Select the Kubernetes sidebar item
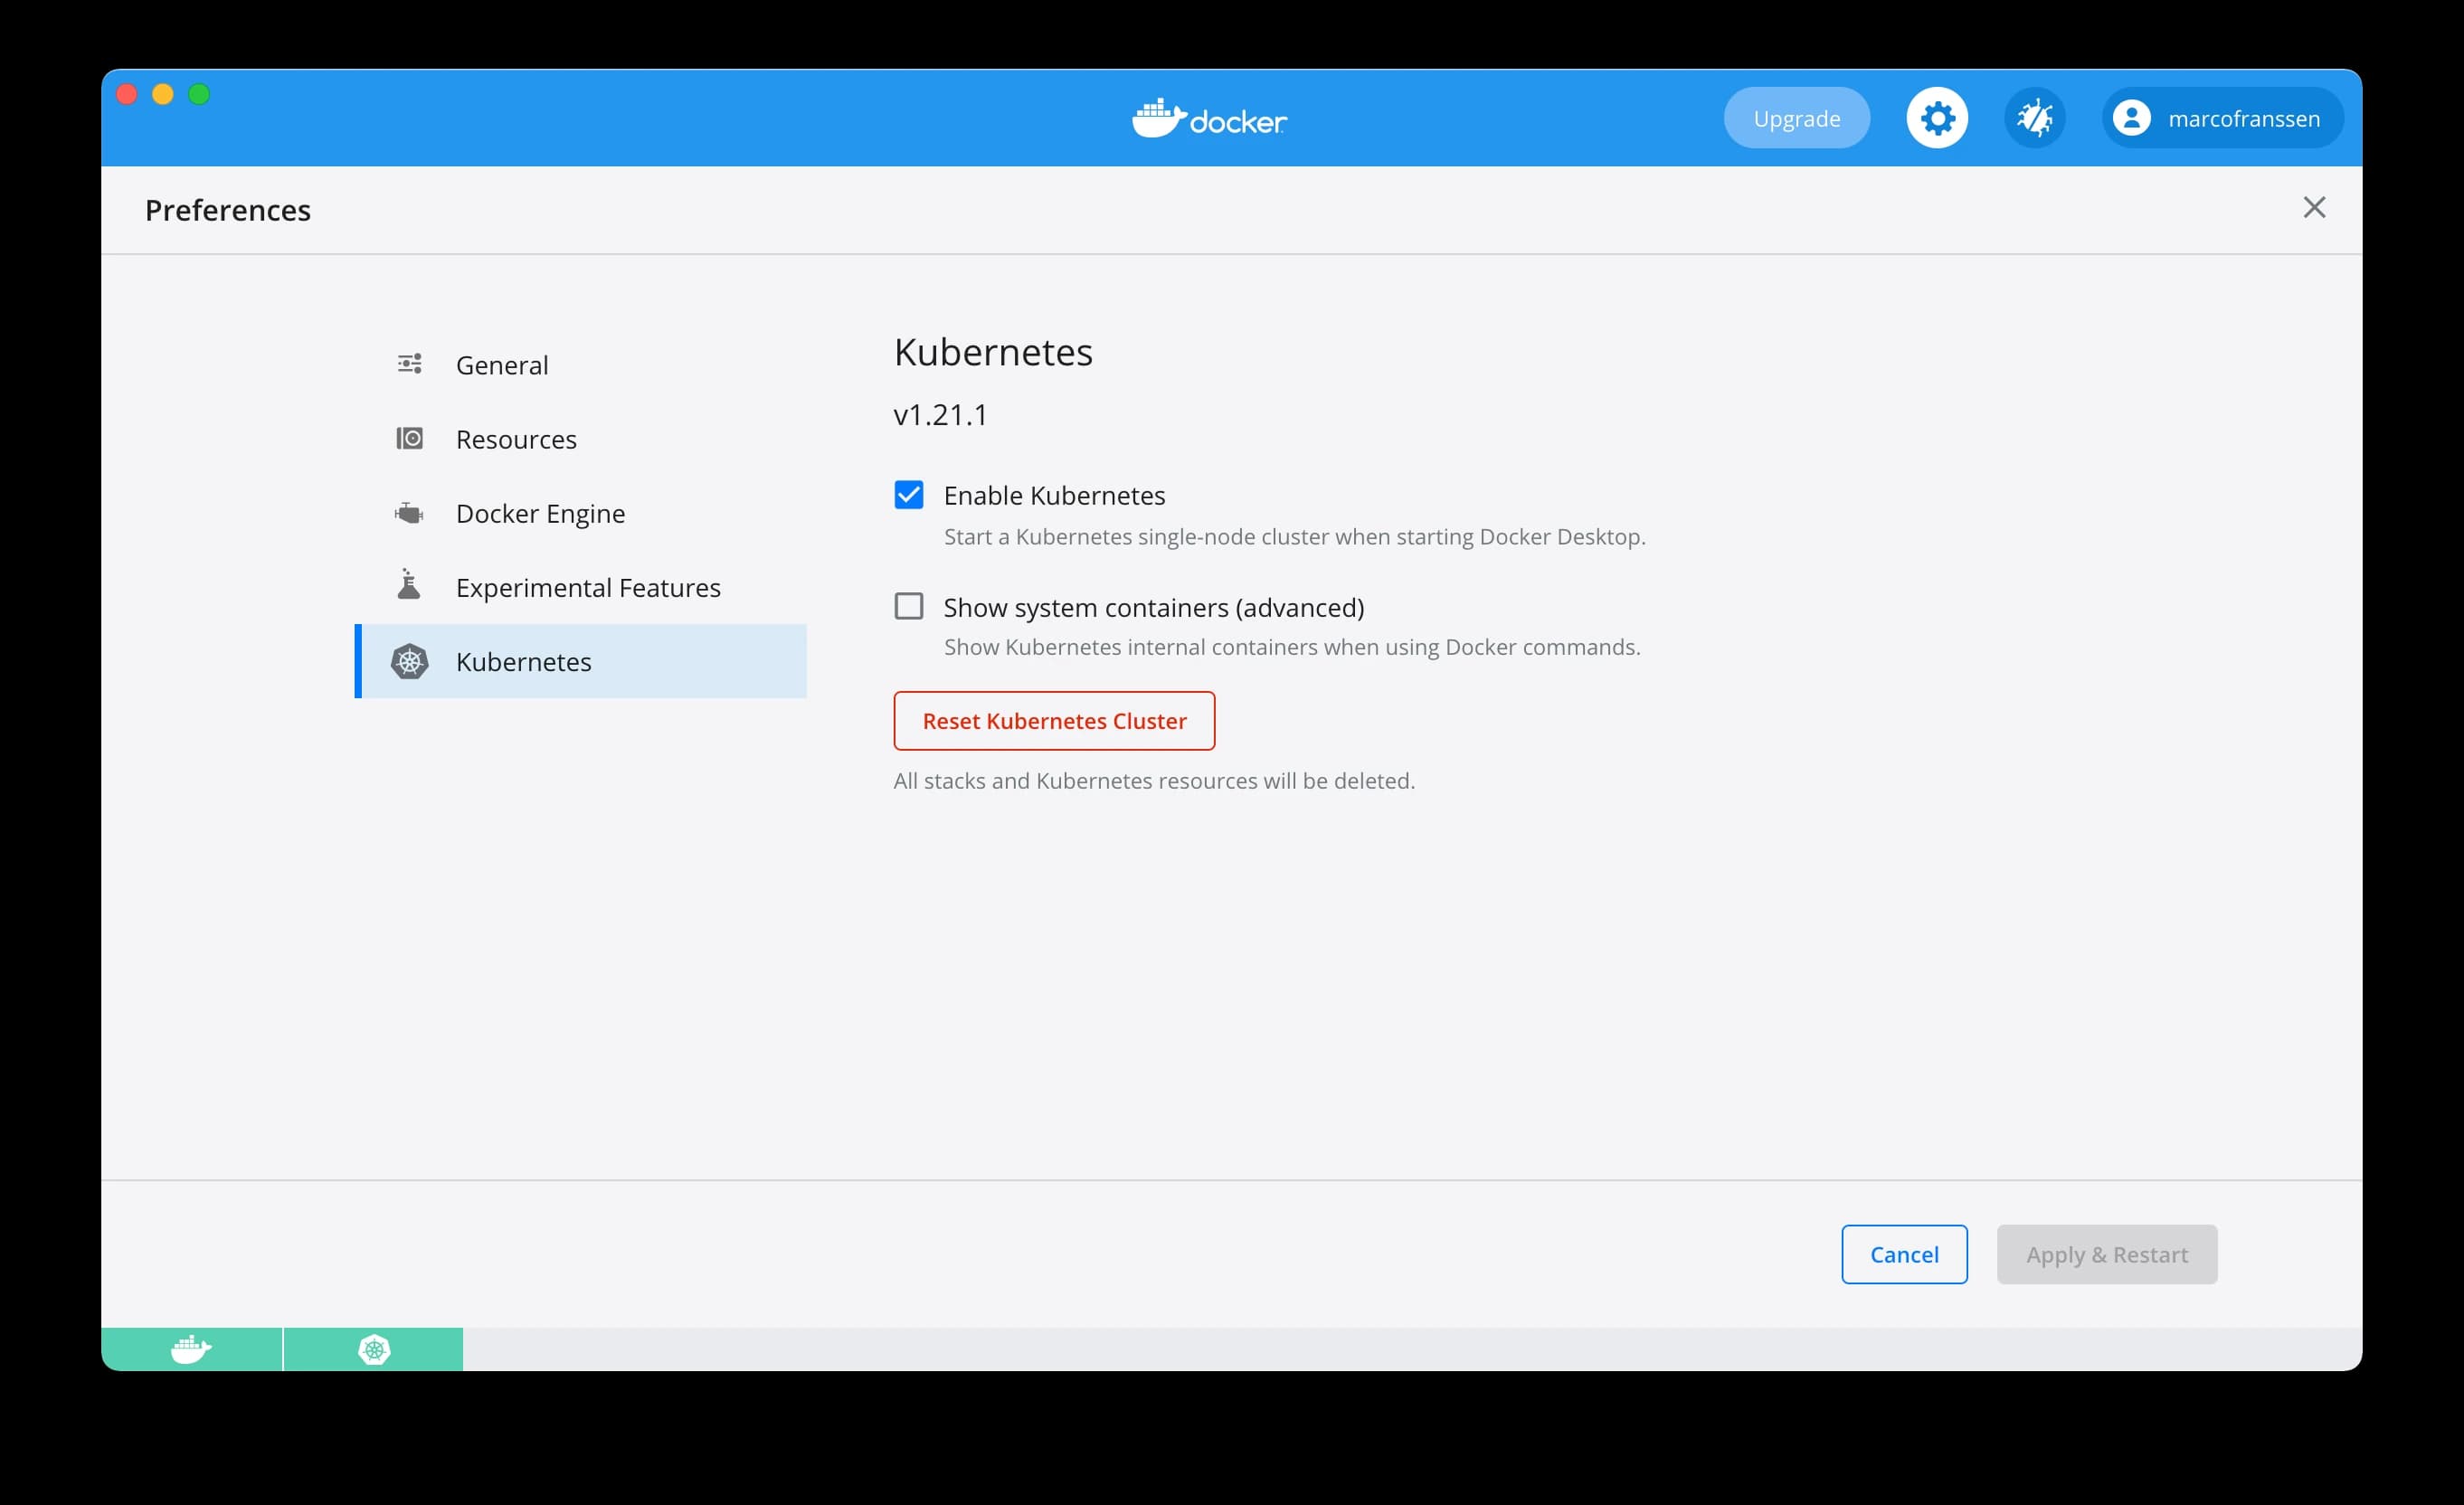Image resolution: width=2464 pixels, height=1505 pixels. (580, 661)
